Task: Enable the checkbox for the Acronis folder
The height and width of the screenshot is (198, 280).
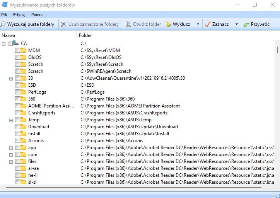Action: (x=17, y=141)
